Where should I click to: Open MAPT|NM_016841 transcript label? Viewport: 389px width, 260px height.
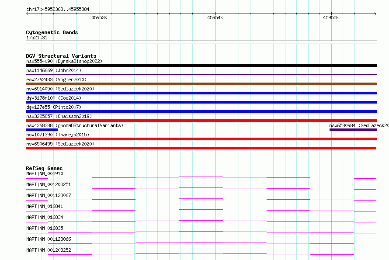click(x=45, y=206)
